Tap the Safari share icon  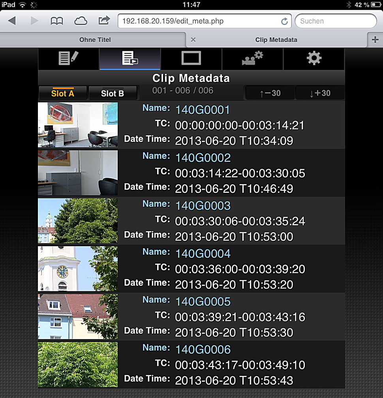pos(104,20)
